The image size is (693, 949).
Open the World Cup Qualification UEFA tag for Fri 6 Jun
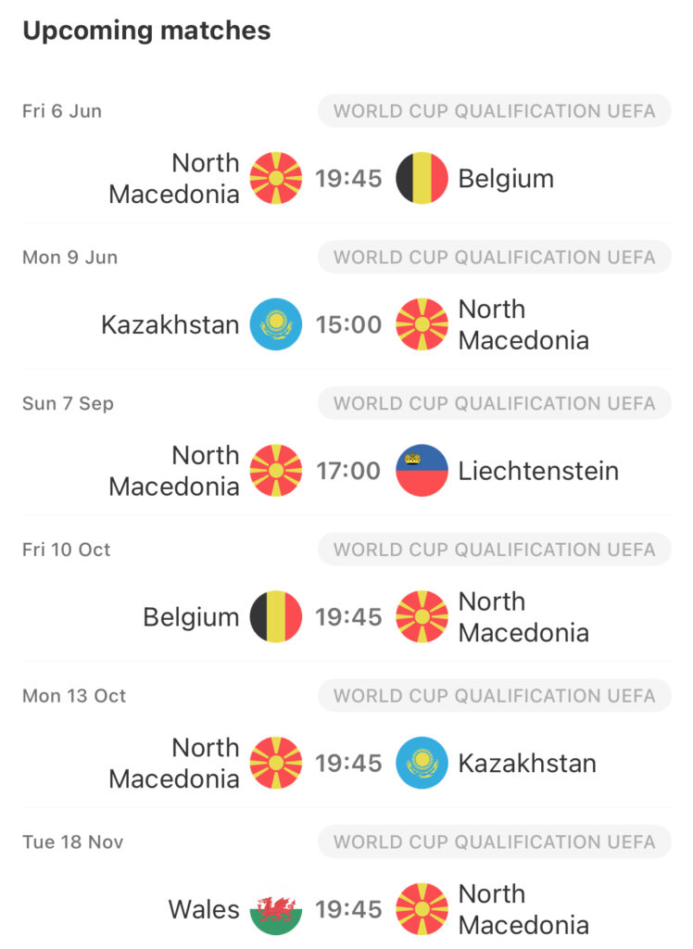pyautogui.click(x=495, y=111)
